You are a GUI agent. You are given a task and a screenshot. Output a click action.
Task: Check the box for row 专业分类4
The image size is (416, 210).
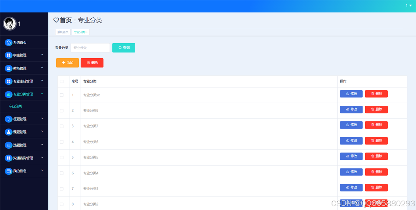point(62,173)
